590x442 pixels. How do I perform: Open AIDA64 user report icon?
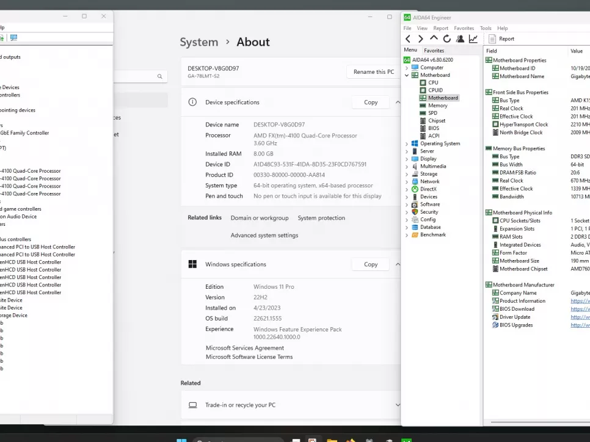[460, 38]
